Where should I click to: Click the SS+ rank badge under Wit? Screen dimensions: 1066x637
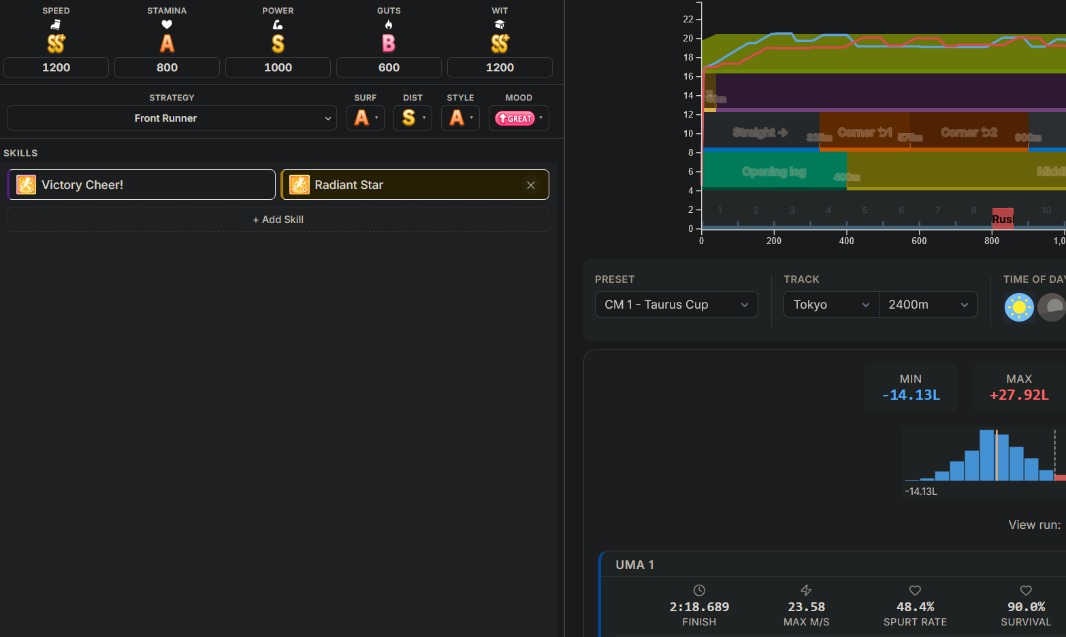click(x=500, y=44)
